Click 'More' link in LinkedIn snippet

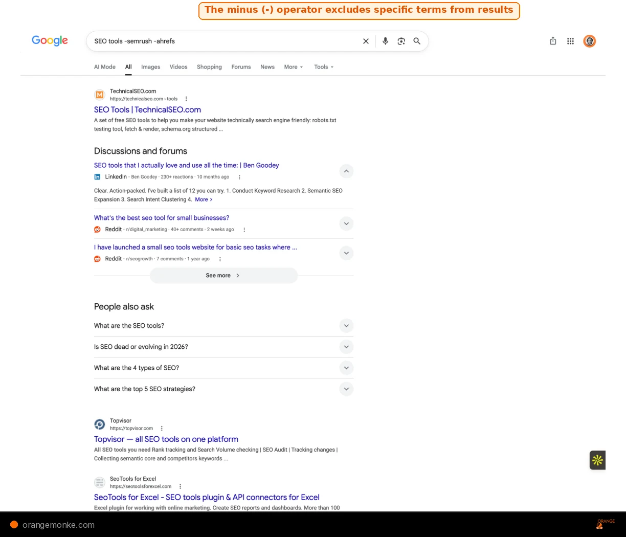click(x=204, y=199)
